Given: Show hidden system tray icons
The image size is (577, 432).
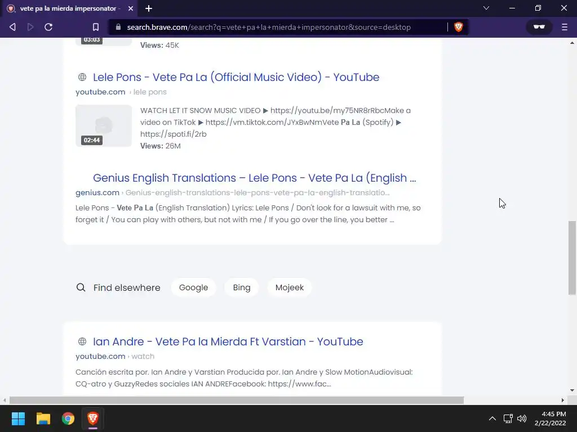Looking at the screenshot, I should 492,418.
